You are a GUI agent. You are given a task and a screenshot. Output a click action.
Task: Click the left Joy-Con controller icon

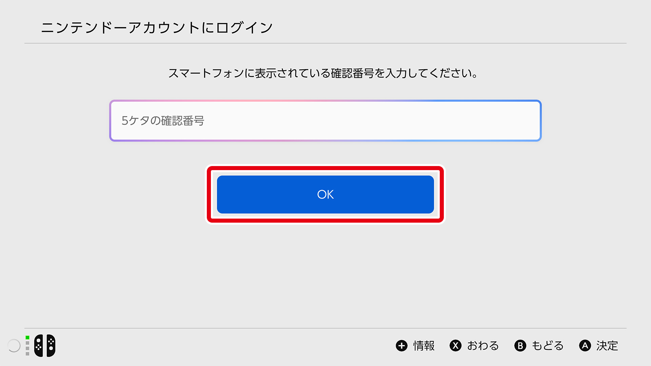[x=39, y=346]
